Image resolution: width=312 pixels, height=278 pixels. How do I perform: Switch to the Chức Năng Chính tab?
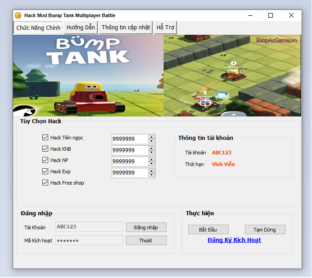click(38, 28)
